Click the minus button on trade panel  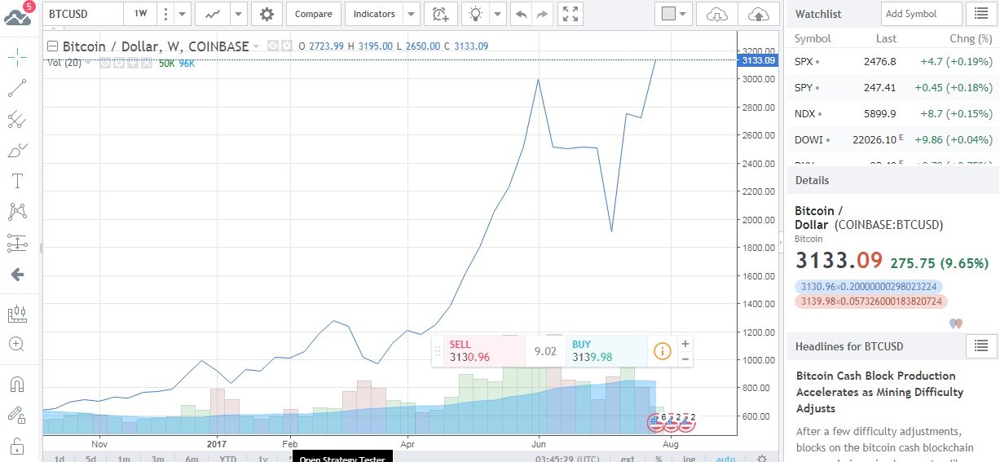[x=685, y=359]
